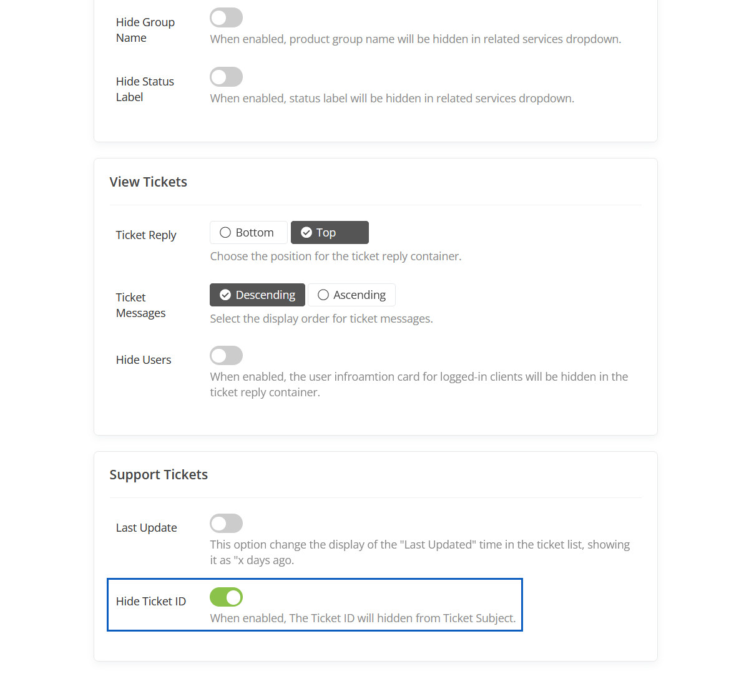Screen dimensions: 749x674
Task: Click the Ticket ID hidden from Subject description
Action: click(363, 618)
